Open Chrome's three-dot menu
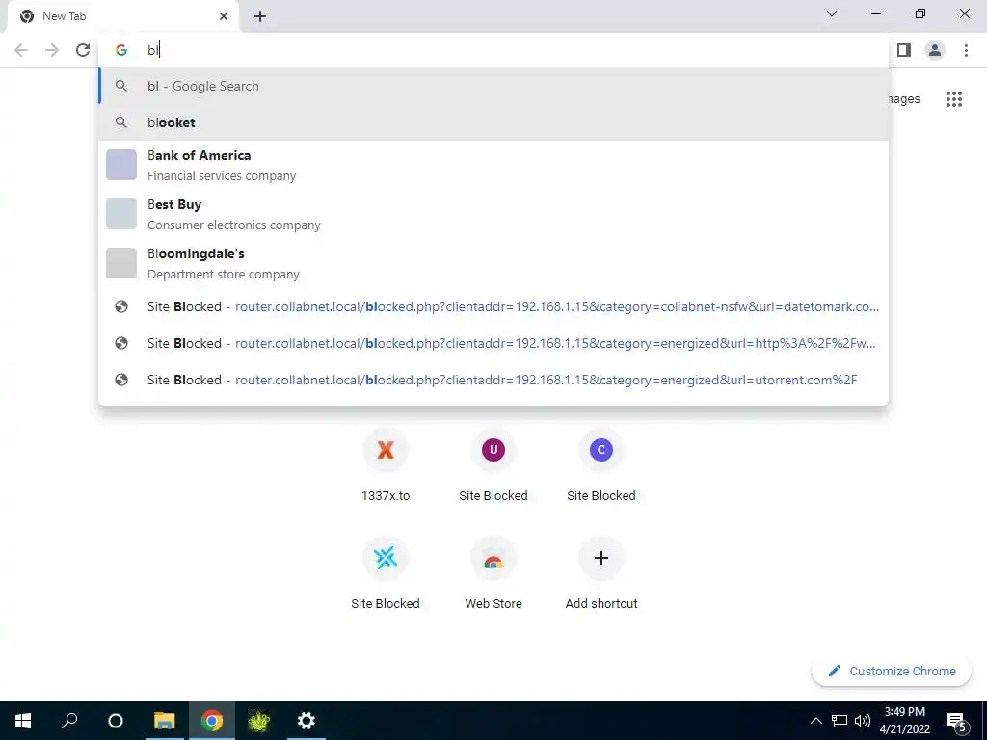This screenshot has height=740, width=987. coord(966,50)
